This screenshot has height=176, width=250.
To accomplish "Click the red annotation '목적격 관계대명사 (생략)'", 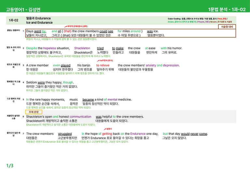I will [x=77, y=26].
